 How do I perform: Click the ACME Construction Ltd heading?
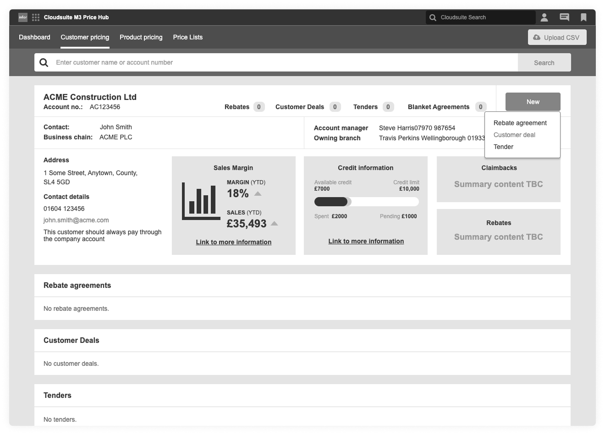point(90,97)
